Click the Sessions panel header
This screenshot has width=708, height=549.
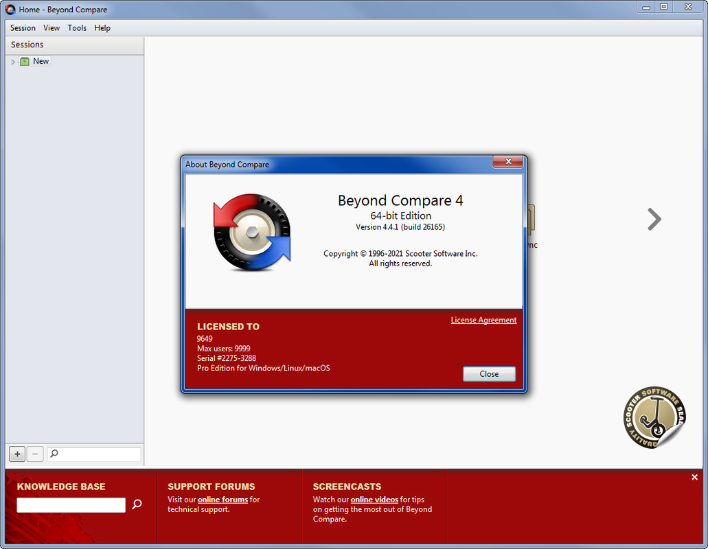coord(74,45)
